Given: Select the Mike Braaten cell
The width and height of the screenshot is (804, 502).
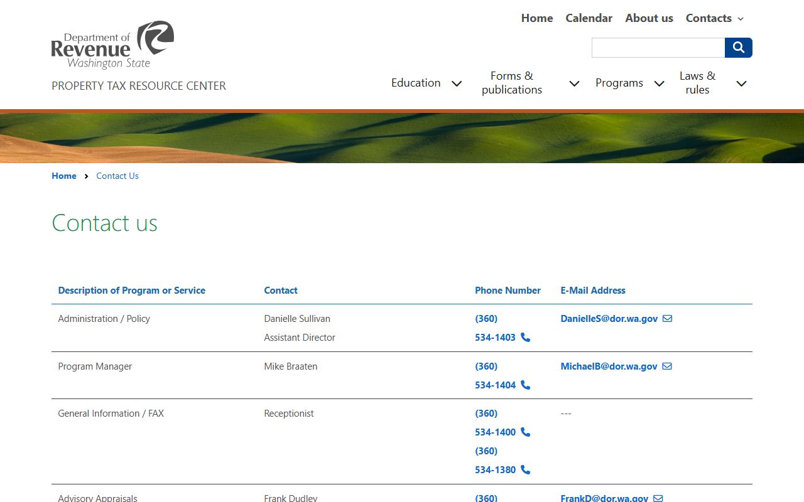Looking at the screenshot, I should point(291,366).
